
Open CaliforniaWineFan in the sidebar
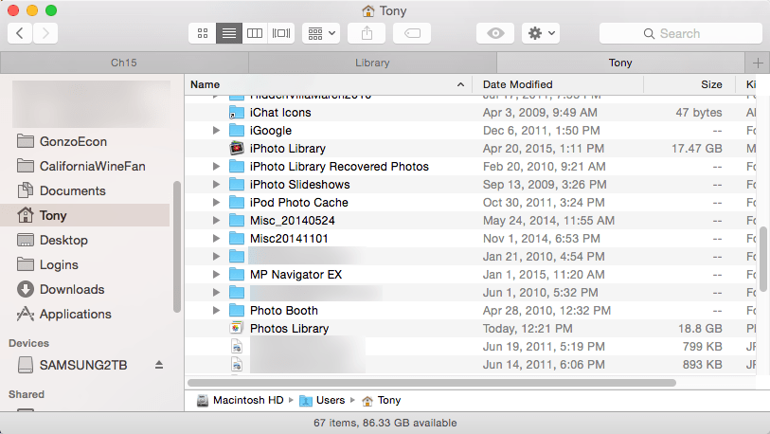(x=81, y=166)
